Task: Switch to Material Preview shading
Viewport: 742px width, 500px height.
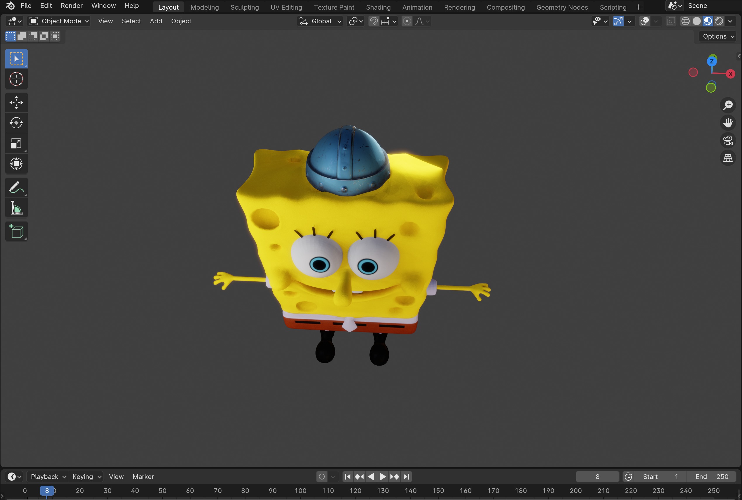Action: (708, 21)
